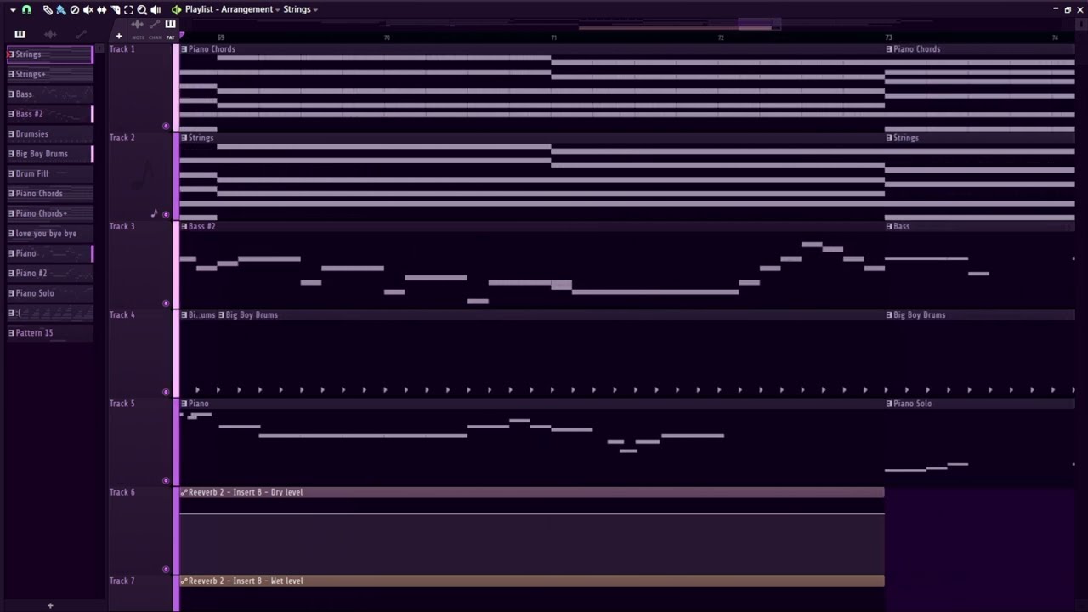Select the Pattern 15 item
Screen dimensions: 1088x612
[x=50, y=332]
